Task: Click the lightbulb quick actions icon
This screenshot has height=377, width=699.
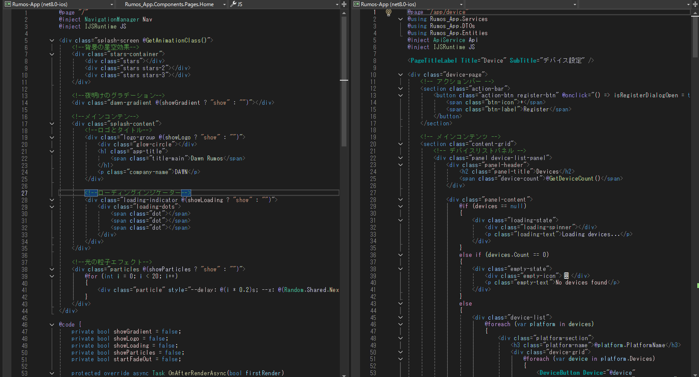Action: coord(388,13)
